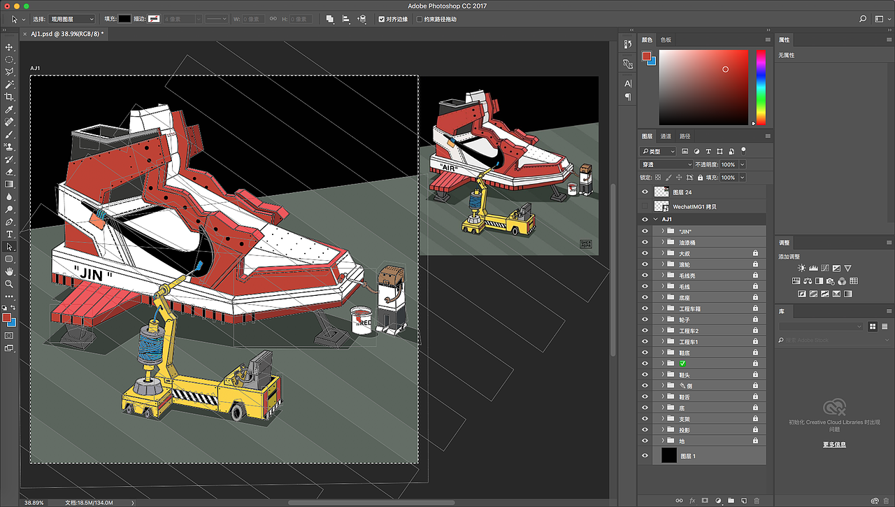
Task: Open the 填充 fill color swatch
Action: click(124, 19)
